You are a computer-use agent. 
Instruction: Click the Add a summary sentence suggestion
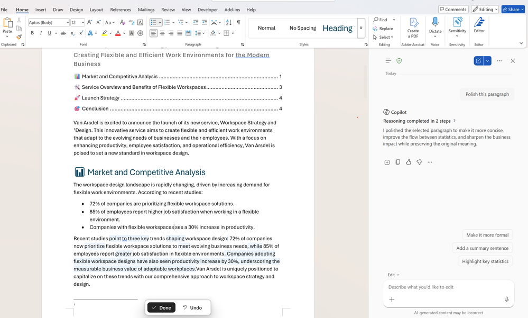482,248
